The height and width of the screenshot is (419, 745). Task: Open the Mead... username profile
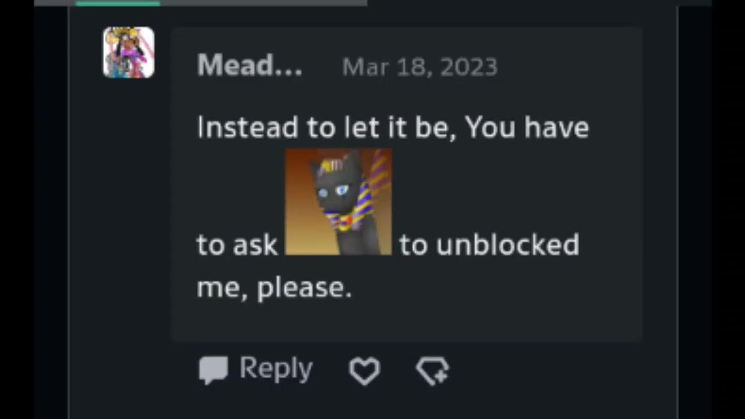[x=250, y=66]
